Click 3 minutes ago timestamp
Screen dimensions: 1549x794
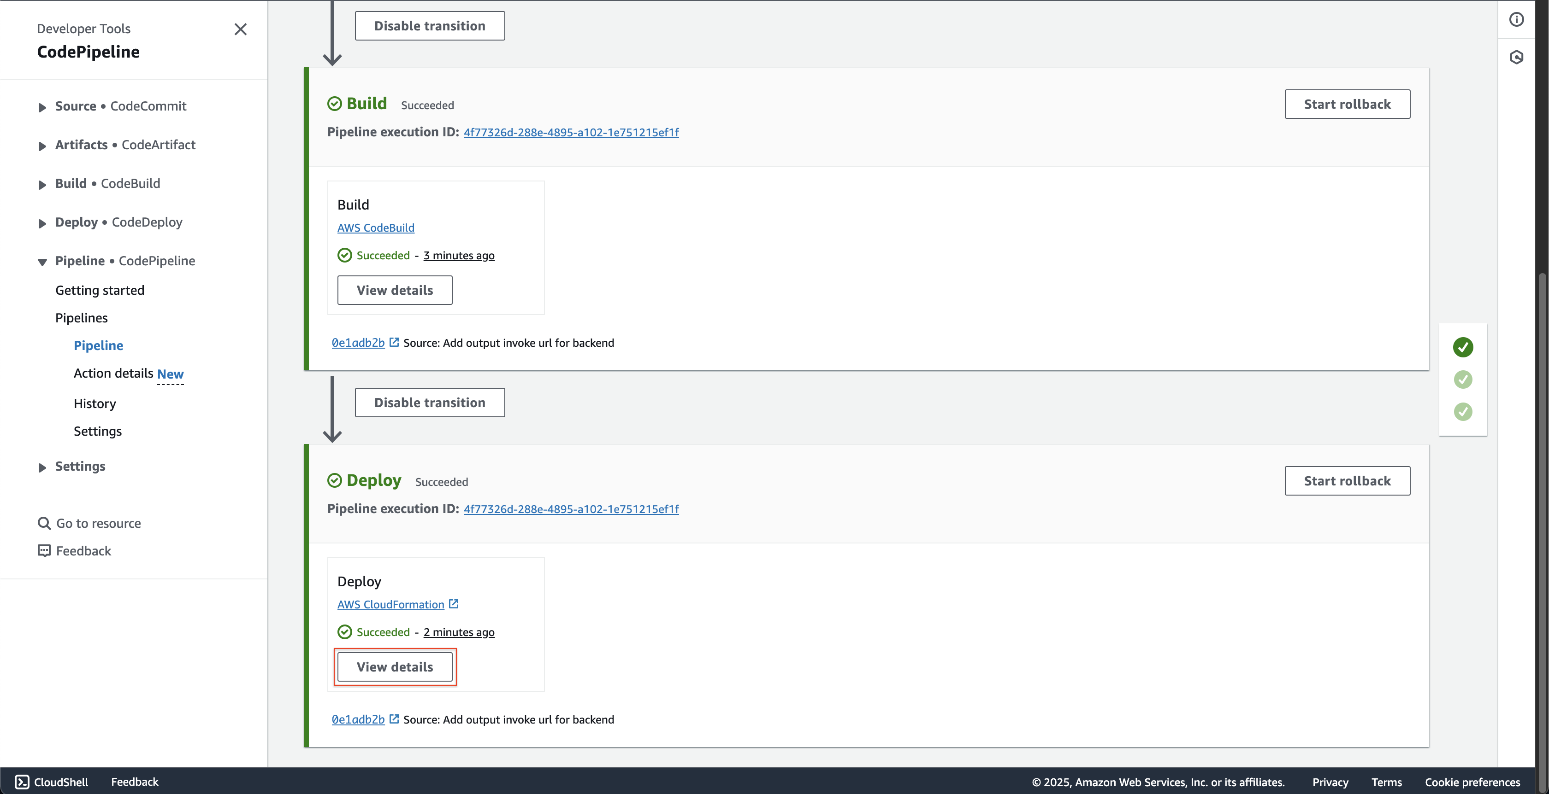pyautogui.click(x=459, y=255)
